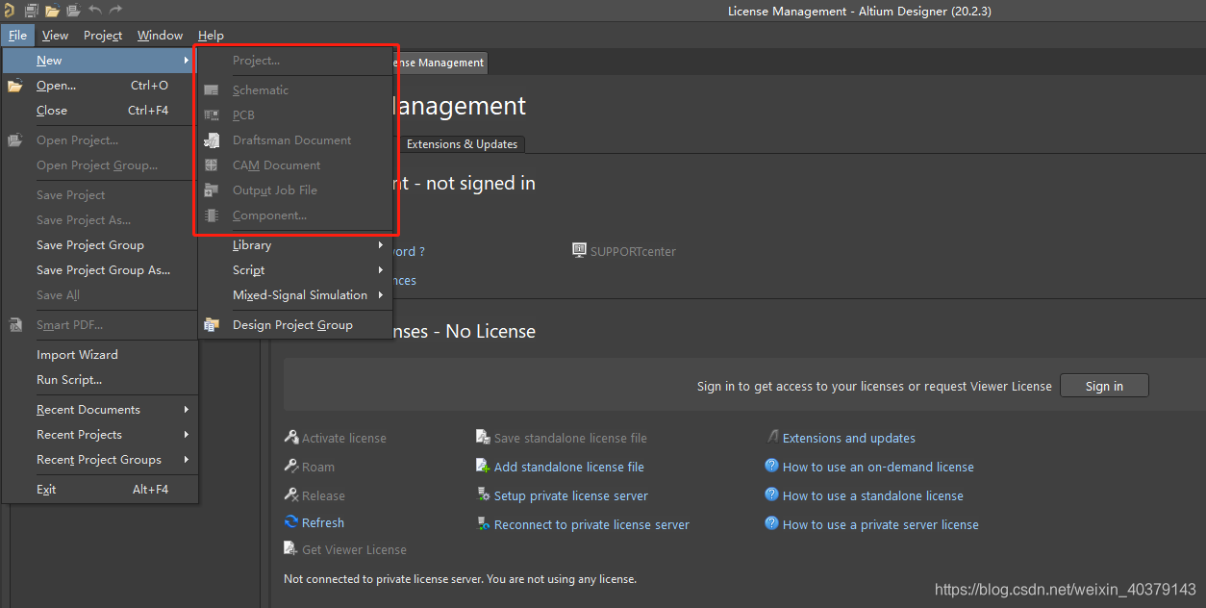Click the Component chip icon in submenu
Screen dimensions: 1206x608
point(212,215)
